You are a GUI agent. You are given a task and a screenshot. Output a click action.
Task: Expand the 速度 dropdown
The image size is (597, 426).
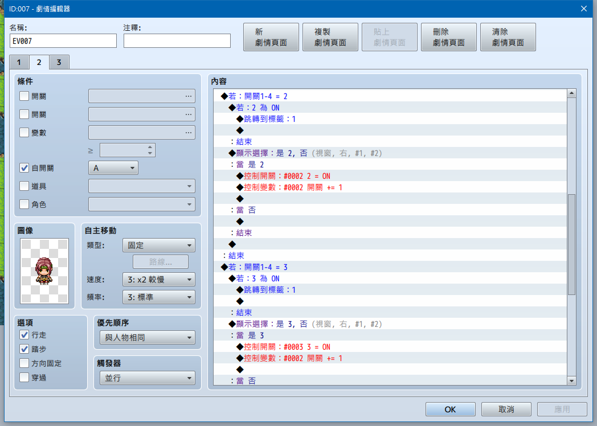(x=159, y=280)
